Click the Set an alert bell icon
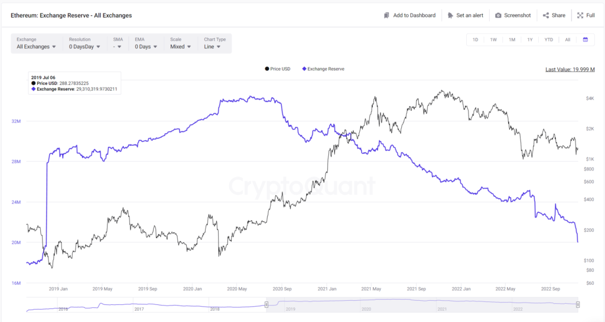The width and height of the screenshot is (605, 322). (451, 15)
